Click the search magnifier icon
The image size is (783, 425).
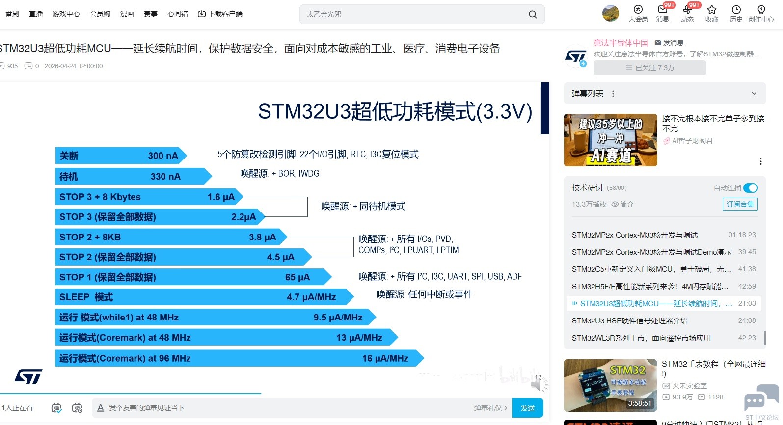coord(533,14)
